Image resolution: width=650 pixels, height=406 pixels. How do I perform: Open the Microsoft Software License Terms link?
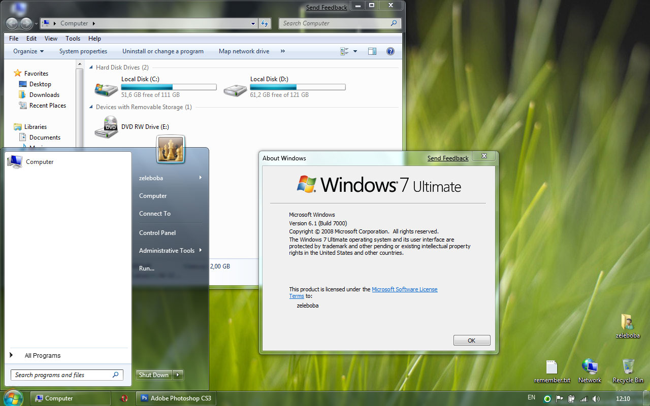[363, 293]
